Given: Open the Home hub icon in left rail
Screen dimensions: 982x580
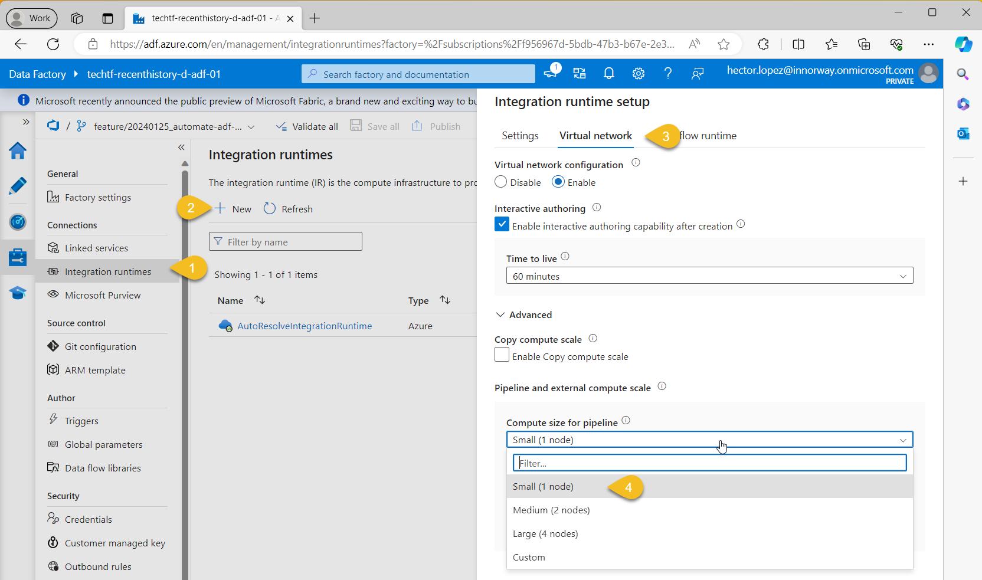Looking at the screenshot, I should (x=18, y=151).
